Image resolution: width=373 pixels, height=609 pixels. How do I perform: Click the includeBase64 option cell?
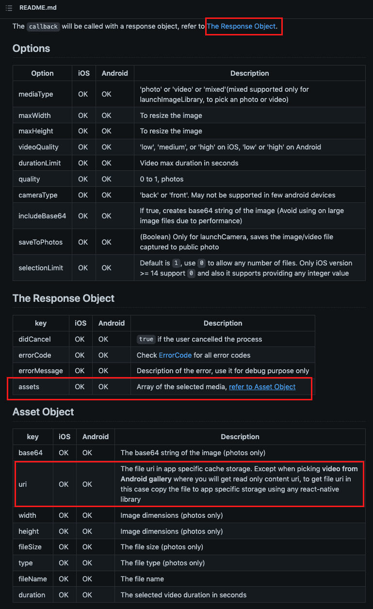coord(43,216)
